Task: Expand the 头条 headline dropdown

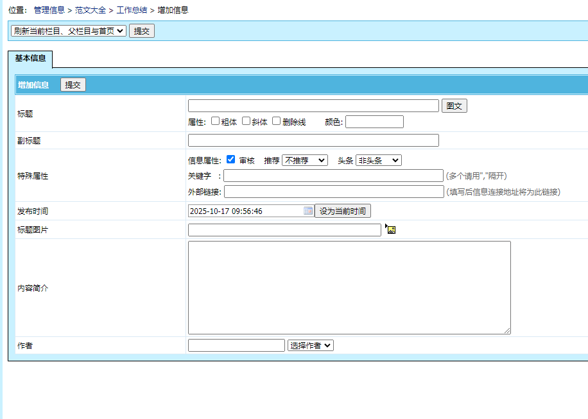Action: coord(379,160)
